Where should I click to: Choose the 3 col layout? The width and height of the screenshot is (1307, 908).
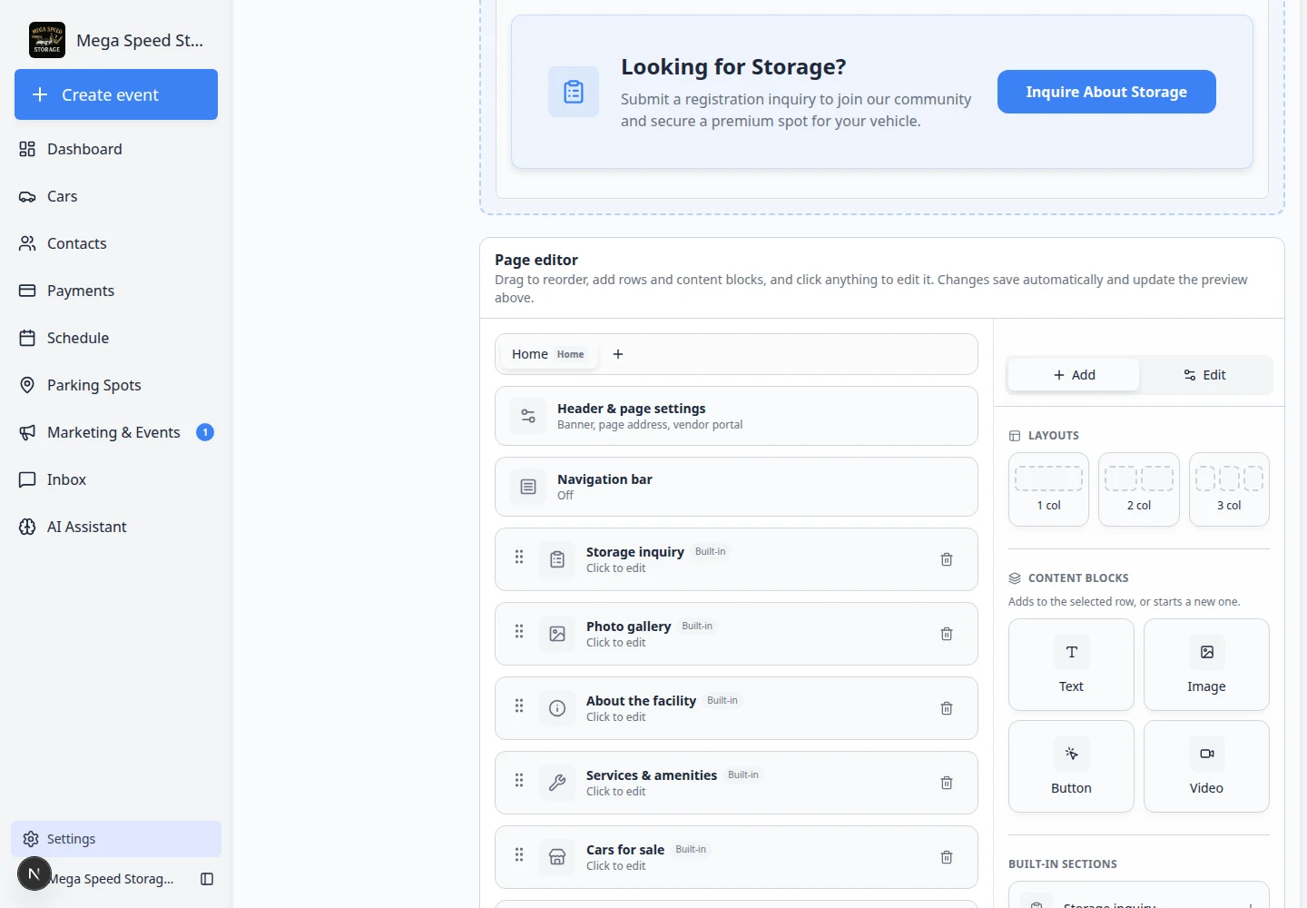click(1229, 489)
